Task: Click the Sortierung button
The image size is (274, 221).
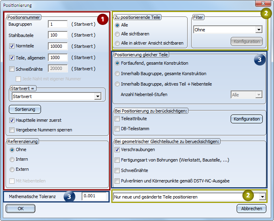Action: click(x=25, y=109)
